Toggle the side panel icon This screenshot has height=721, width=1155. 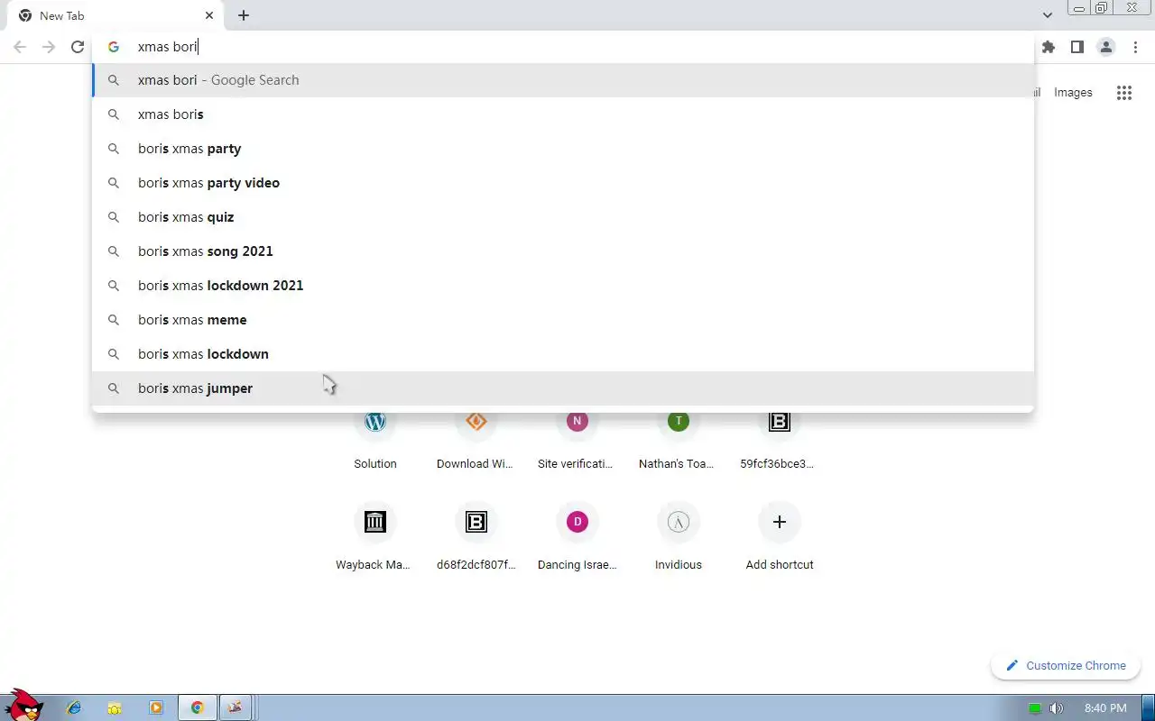pyautogui.click(x=1076, y=47)
